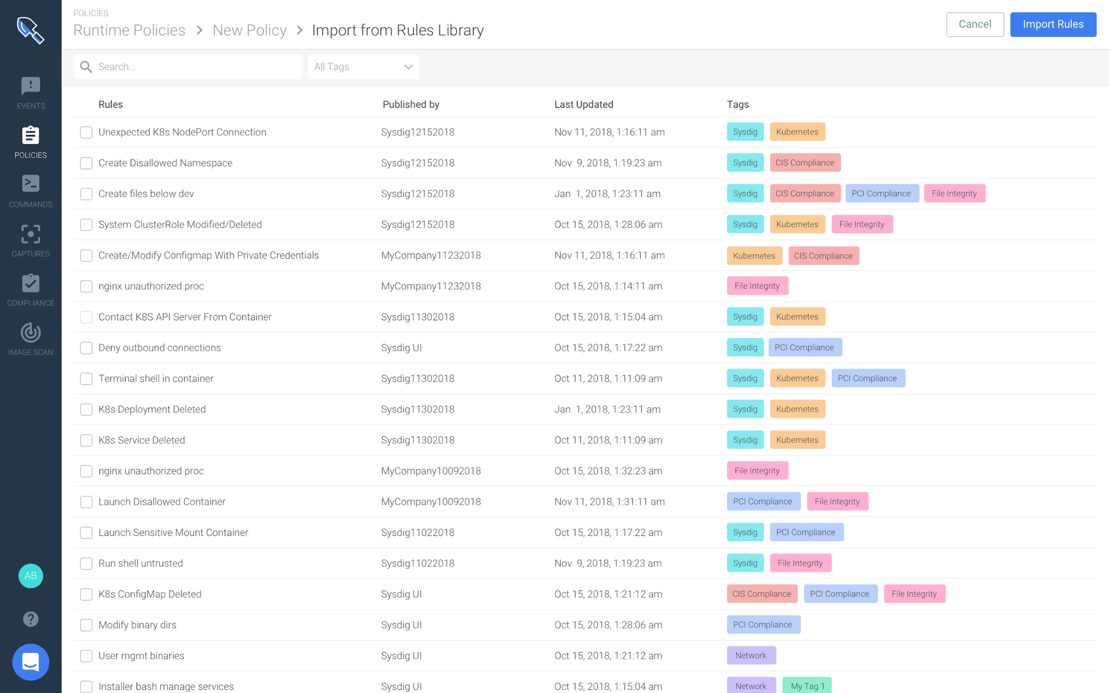Screen dimensions: 1109x693
Task: Select the CIS Compliance tag on Create Disallowed Namespace
Action: point(805,162)
